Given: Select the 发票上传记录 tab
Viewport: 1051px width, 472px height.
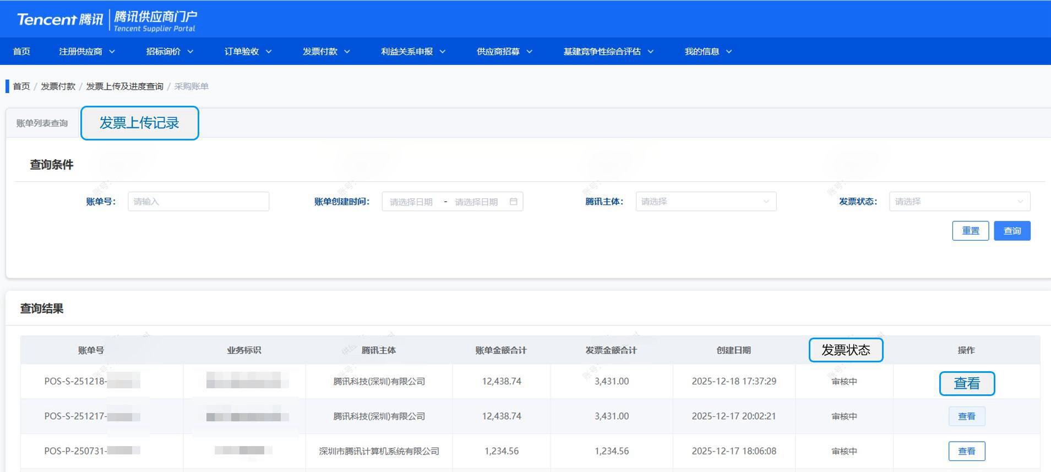Looking at the screenshot, I should [x=139, y=123].
